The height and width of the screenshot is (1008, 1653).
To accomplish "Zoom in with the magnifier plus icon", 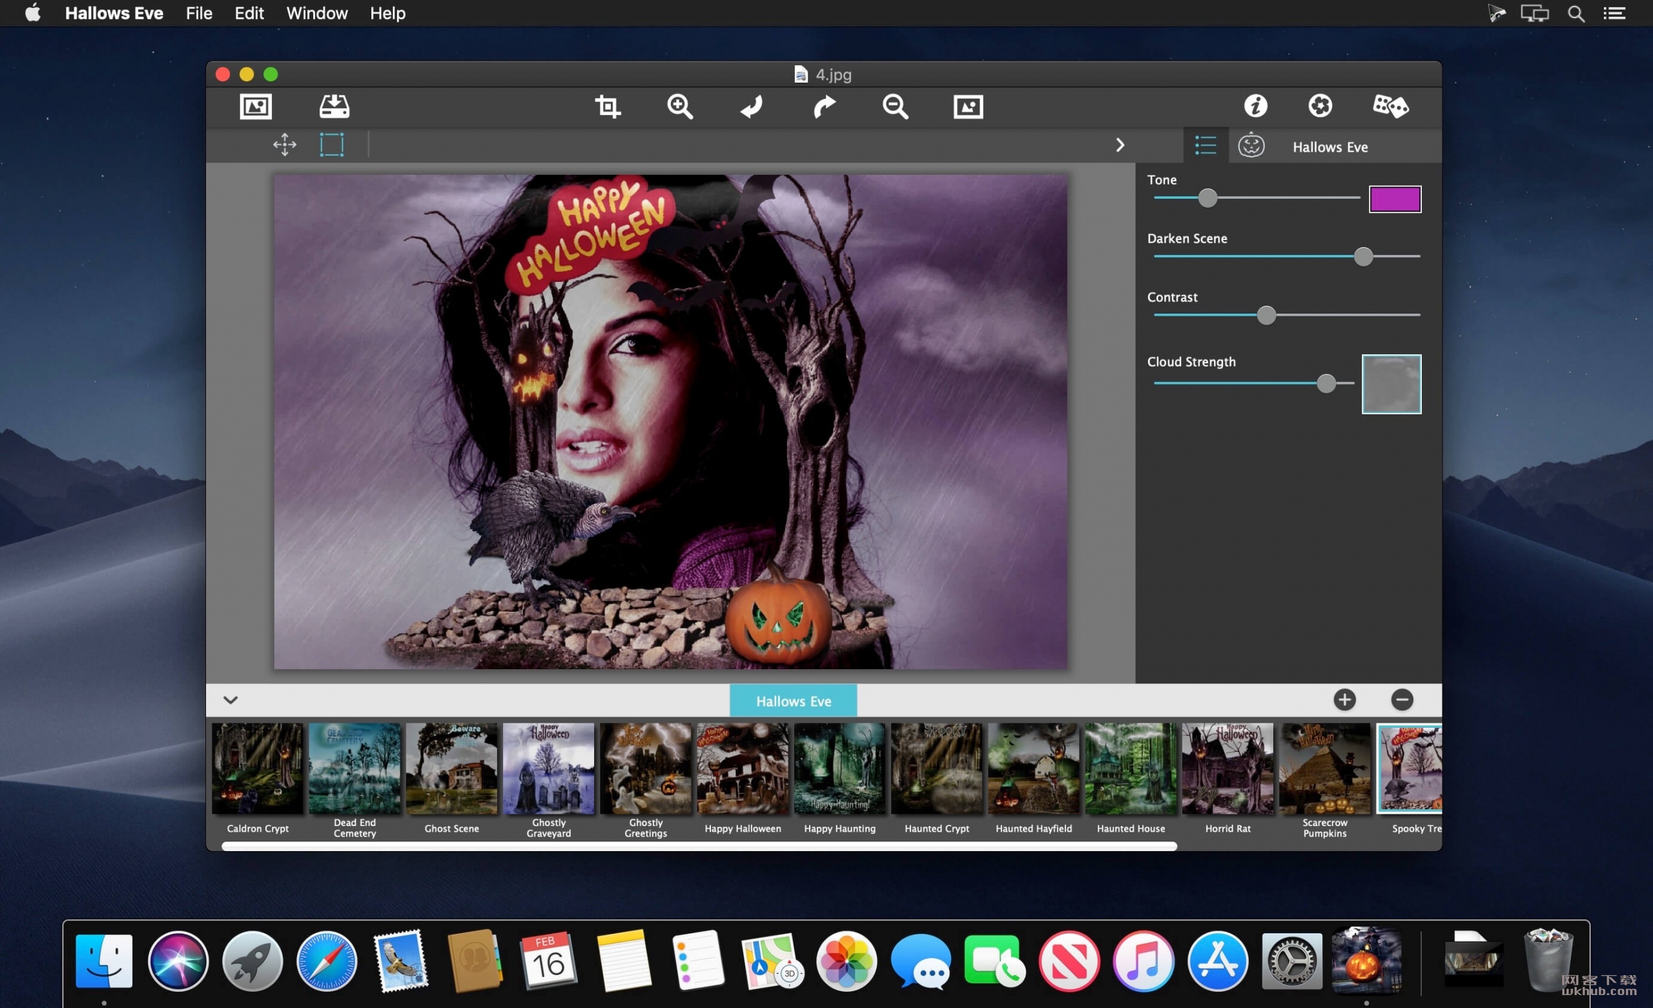I will coord(679,106).
